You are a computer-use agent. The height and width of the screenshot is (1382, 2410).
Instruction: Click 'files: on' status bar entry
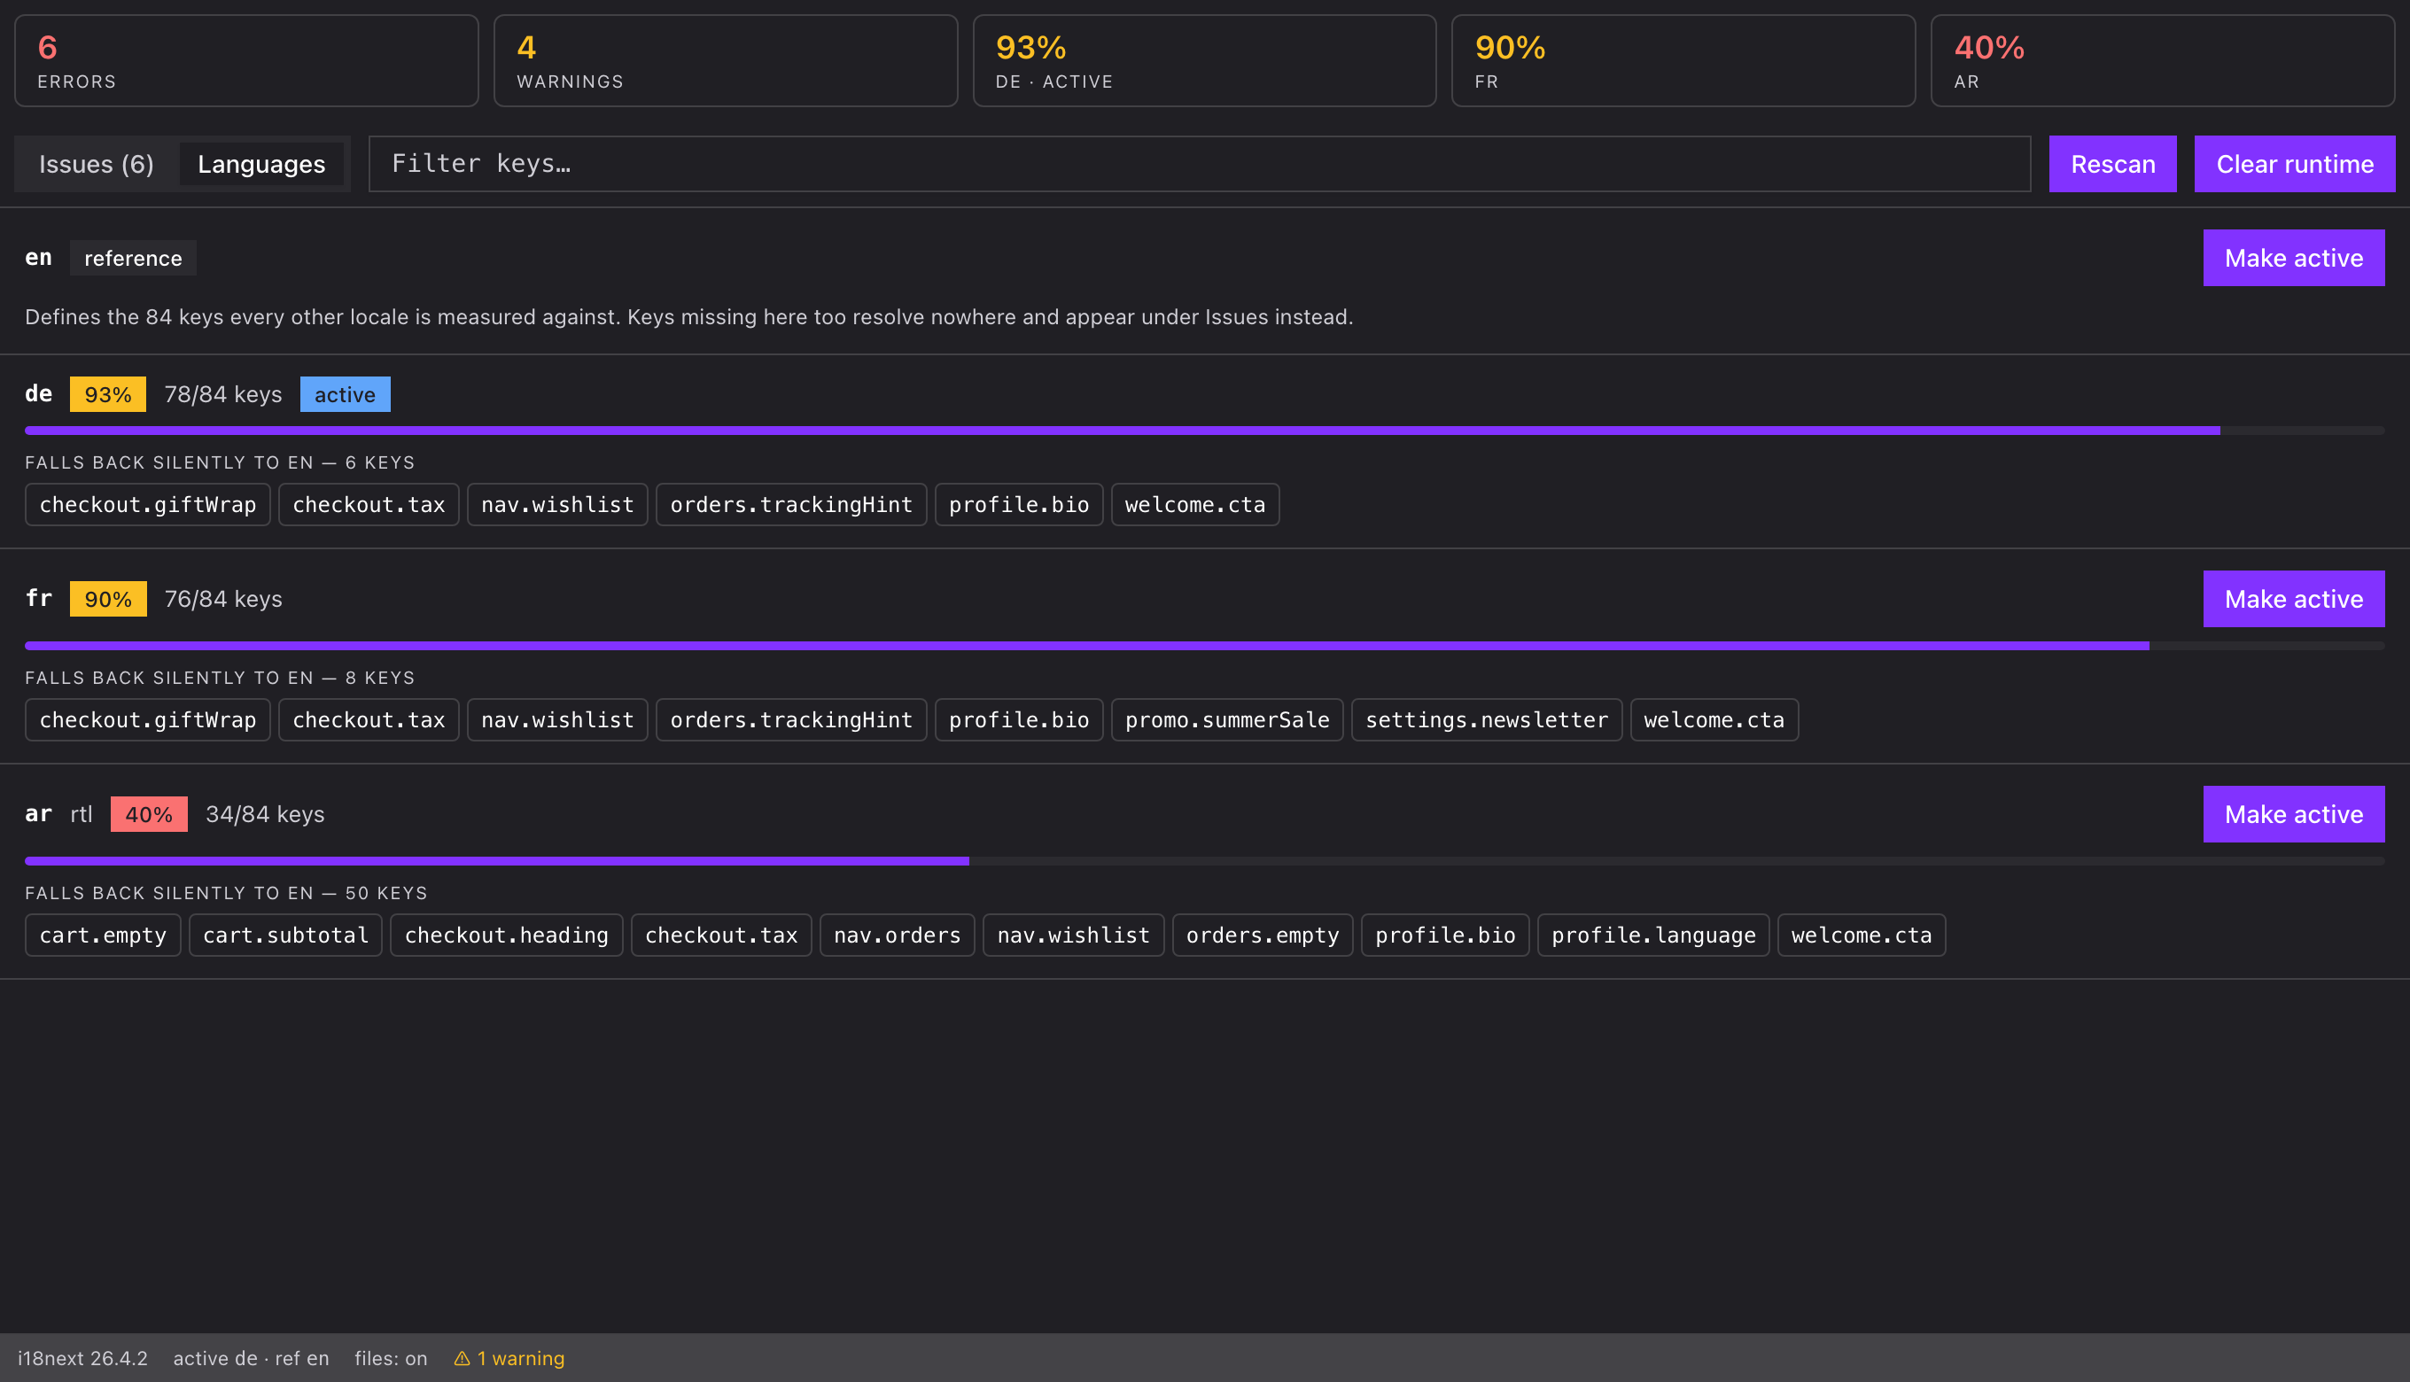click(391, 1358)
